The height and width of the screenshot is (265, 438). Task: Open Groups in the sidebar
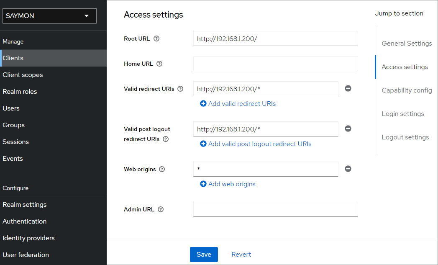pyautogui.click(x=54, y=125)
